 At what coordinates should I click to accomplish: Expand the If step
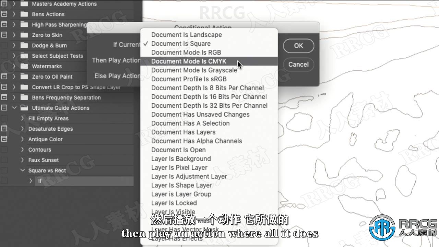pyautogui.click(x=31, y=181)
